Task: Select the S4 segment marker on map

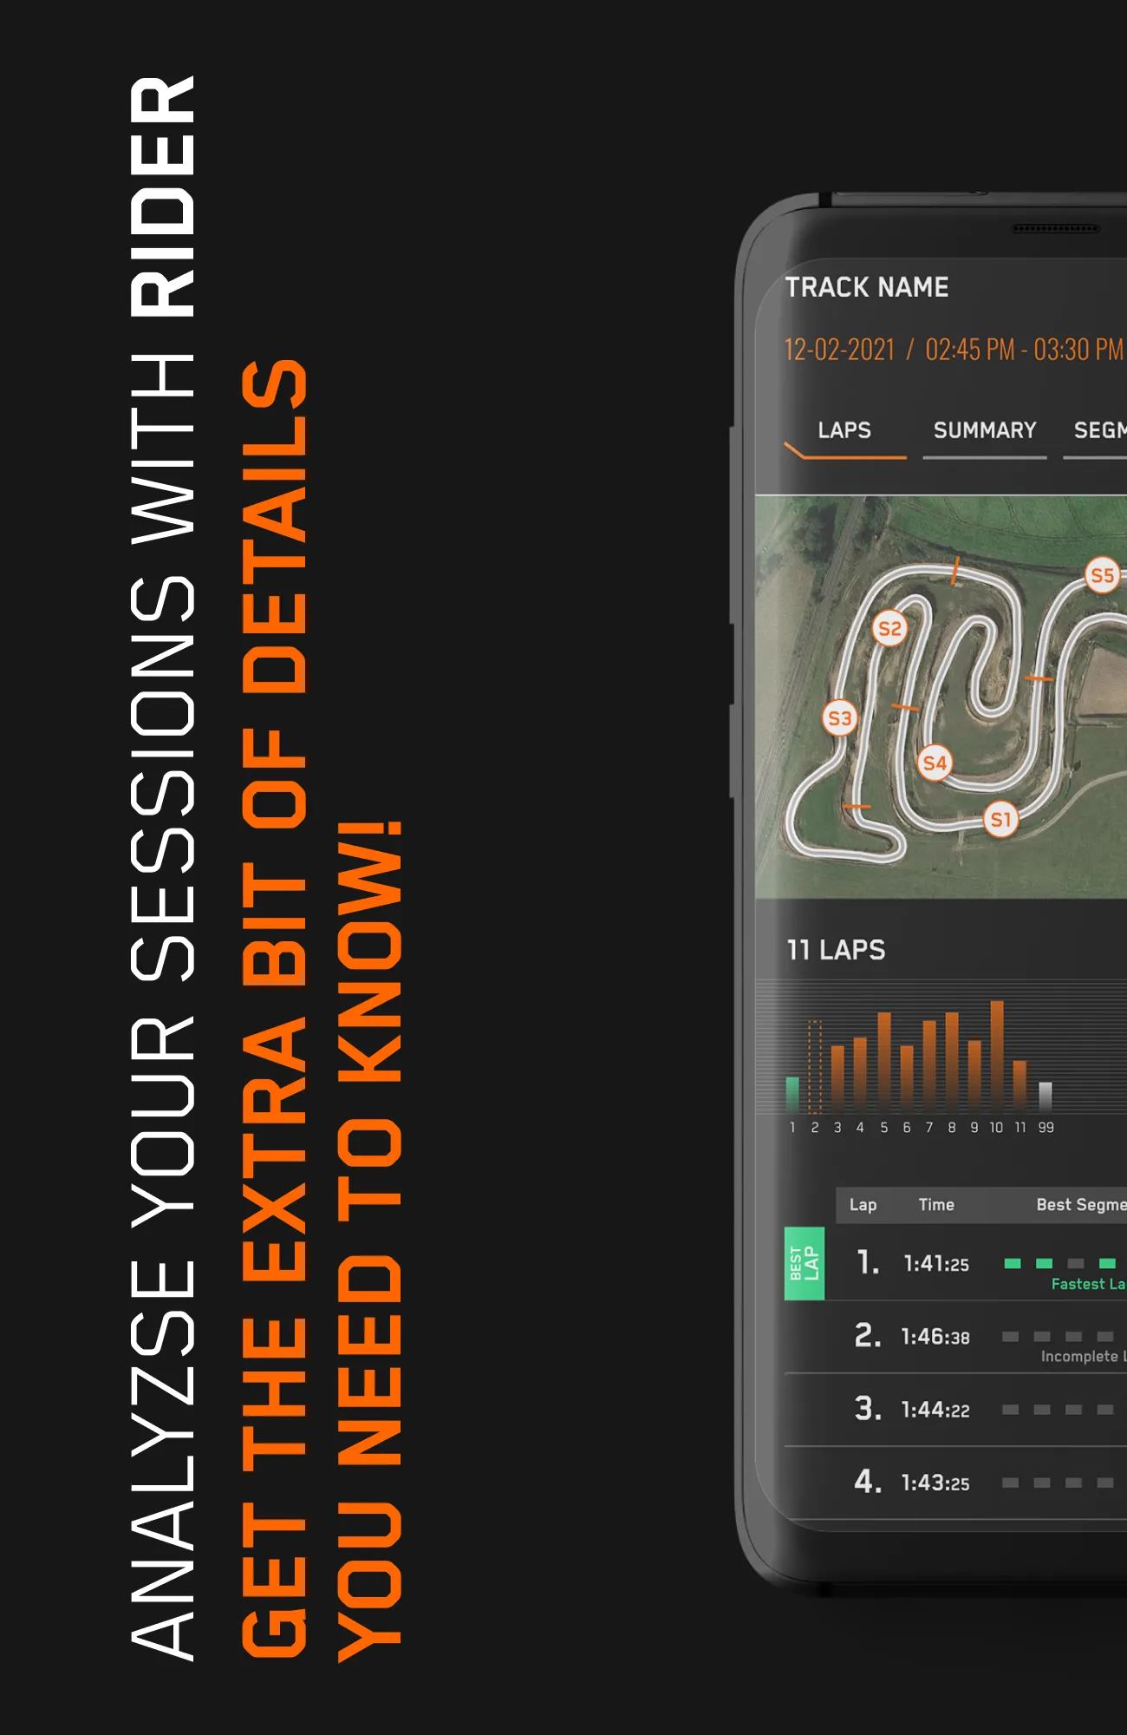Action: (935, 763)
